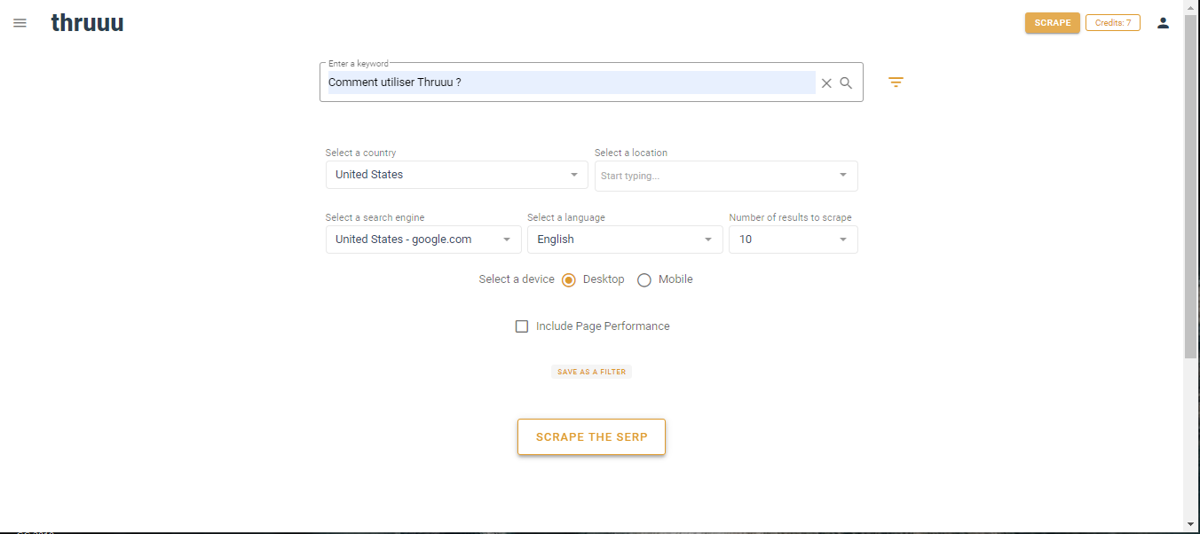The width and height of the screenshot is (1200, 534).
Task: Select the Mobile device option
Action: 644,279
